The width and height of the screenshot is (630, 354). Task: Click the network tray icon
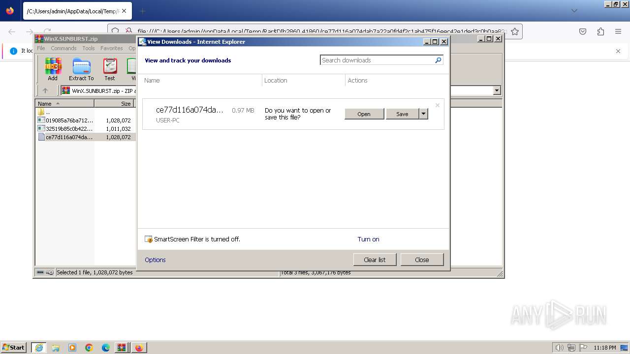(571, 348)
